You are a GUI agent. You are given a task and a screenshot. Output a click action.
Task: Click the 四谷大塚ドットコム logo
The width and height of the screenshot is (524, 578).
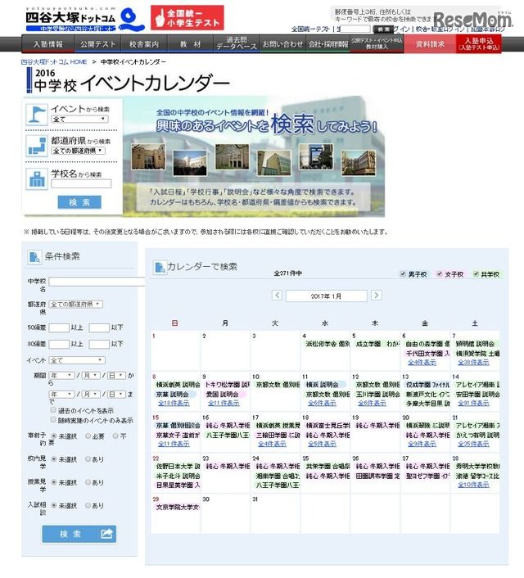point(85,20)
